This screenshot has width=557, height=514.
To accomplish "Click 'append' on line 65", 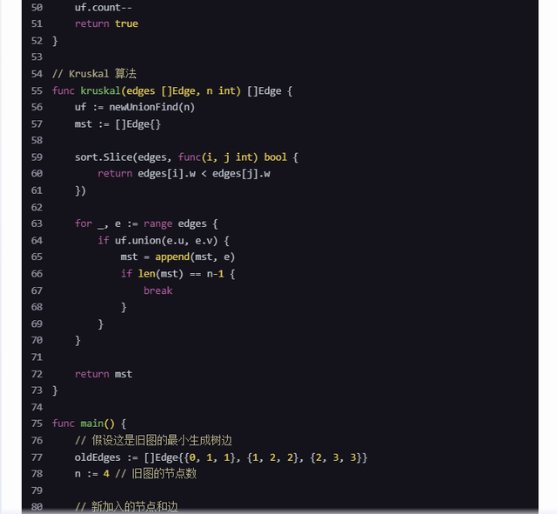I will tap(172, 257).
